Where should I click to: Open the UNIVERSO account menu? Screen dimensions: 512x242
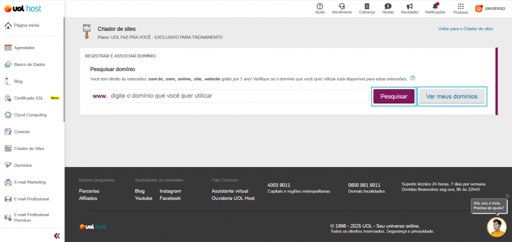pos(490,9)
